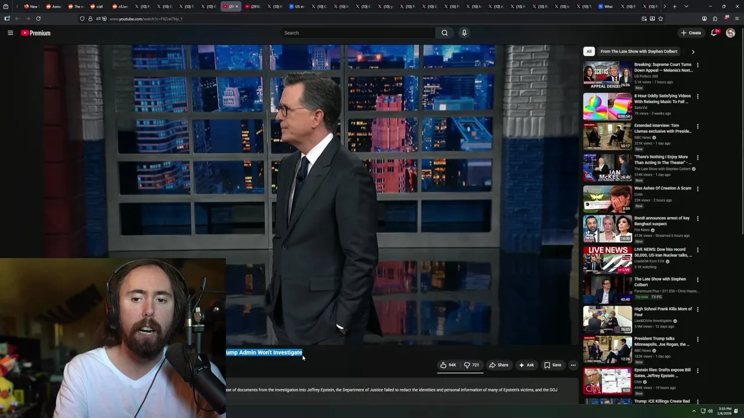
Task: Switch to the US st... browser tab
Action: 298,6
